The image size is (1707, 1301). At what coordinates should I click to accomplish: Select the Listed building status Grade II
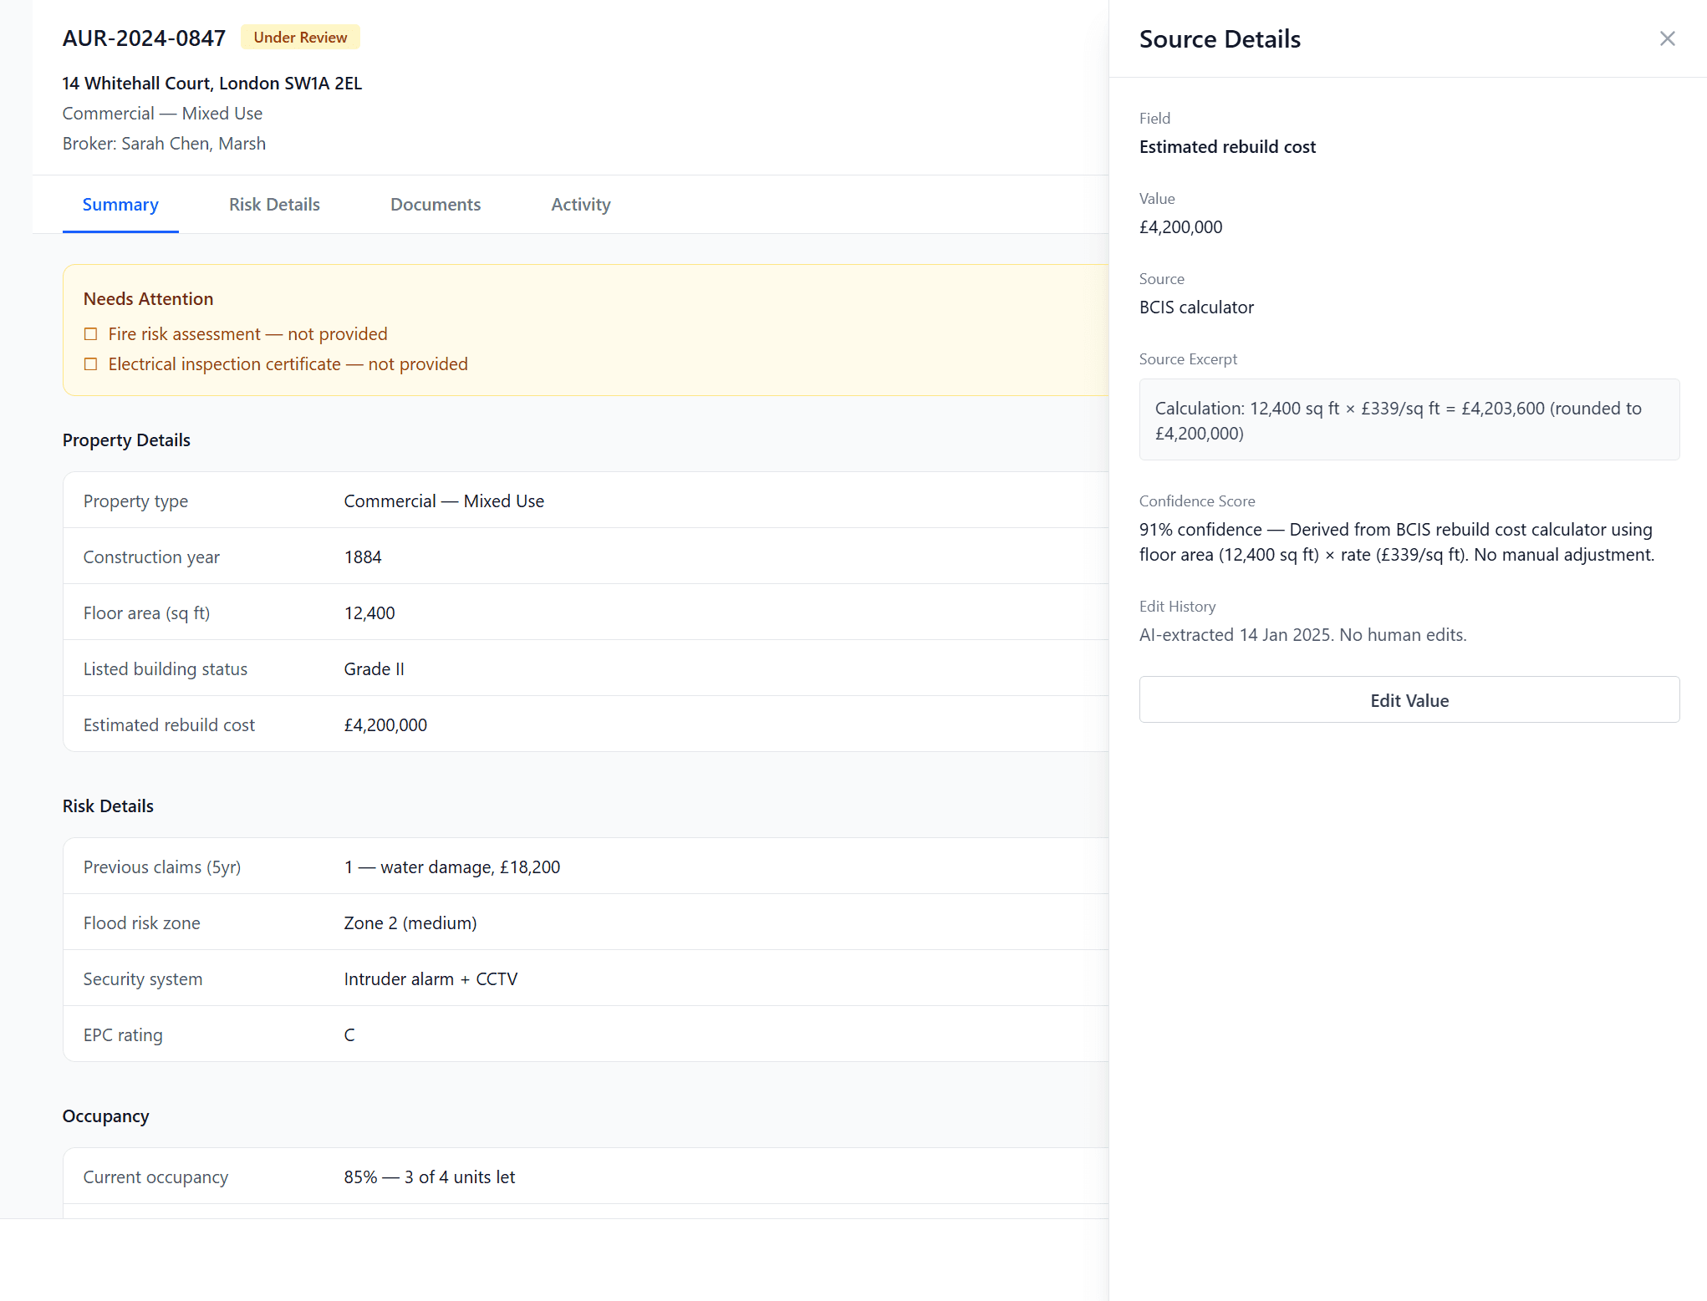click(374, 669)
